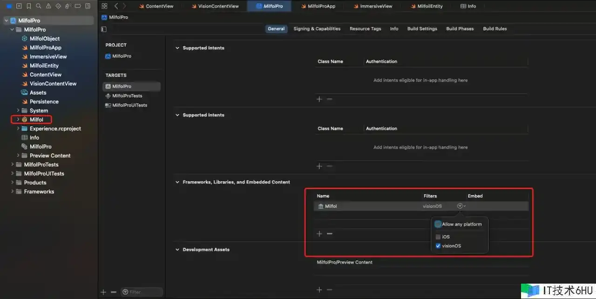Select the Persistence file
Viewport: 596px width, 299px height.
[44, 102]
